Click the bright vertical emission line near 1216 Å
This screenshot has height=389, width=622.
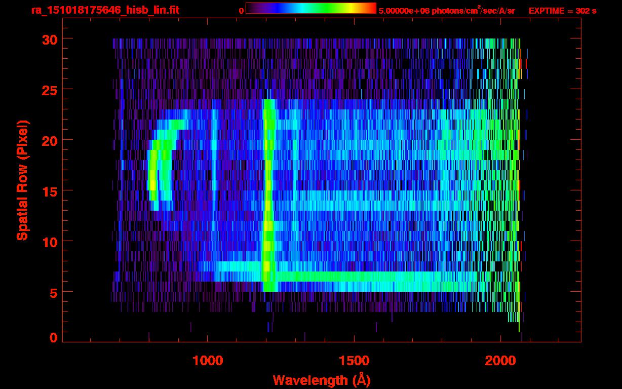pos(269,195)
